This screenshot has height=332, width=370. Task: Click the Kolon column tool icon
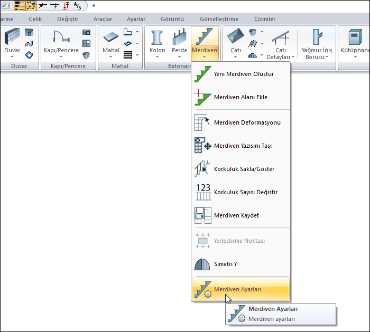(157, 37)
